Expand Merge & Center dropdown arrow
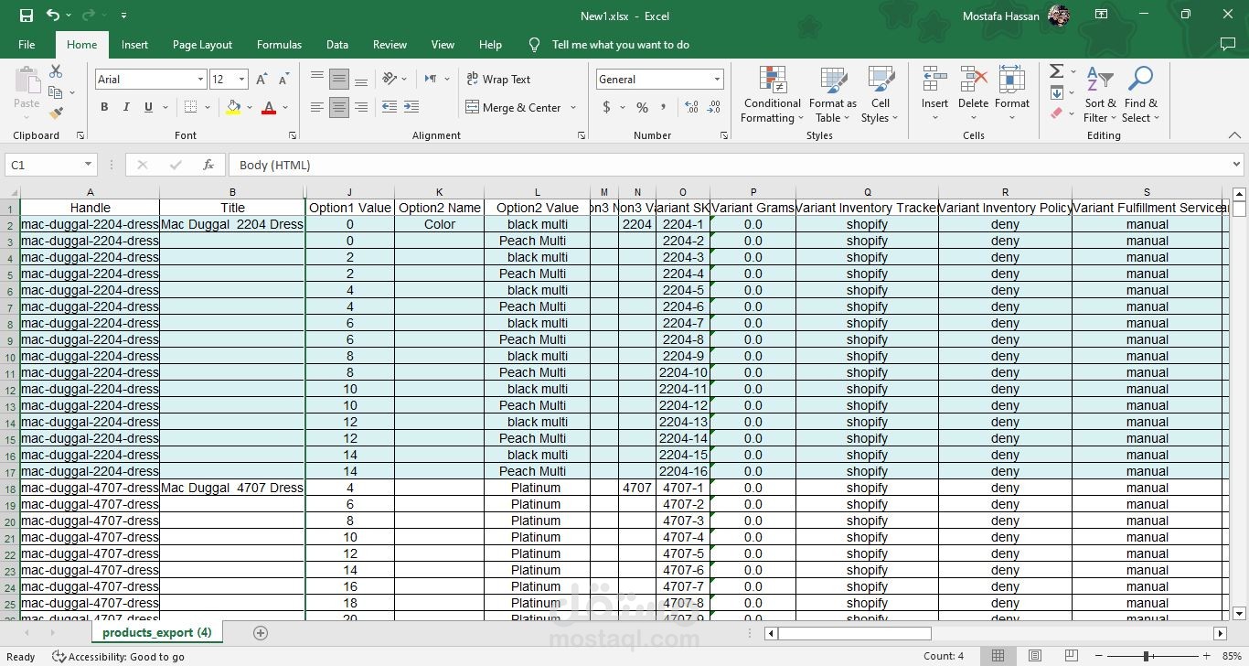This screenshot has width=1249, height=666. tap(573, 107)
